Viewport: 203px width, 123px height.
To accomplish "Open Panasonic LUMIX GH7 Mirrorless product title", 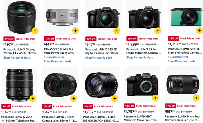I will (x=141, y=118).
